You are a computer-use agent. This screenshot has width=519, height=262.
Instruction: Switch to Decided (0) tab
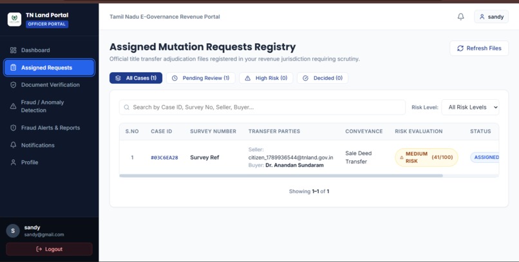[323, 78]
